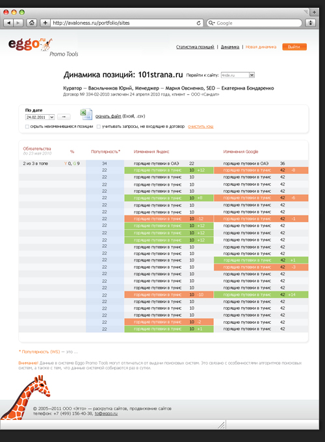Click the orange Яндекс row showing -12
The image size is (325, 442).
point(169,219)
